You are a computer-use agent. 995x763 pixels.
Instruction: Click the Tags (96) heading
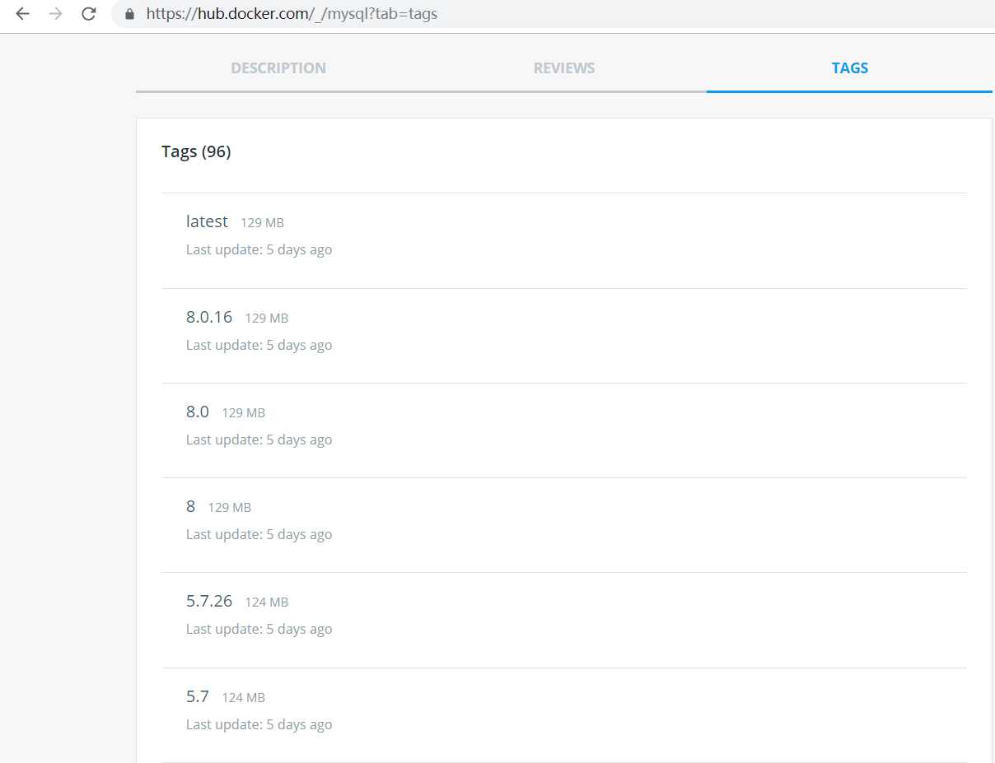tap(196, 151)
